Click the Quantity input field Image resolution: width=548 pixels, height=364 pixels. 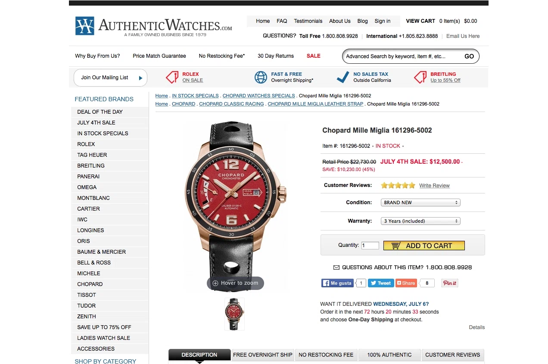[x=370, y=246]
